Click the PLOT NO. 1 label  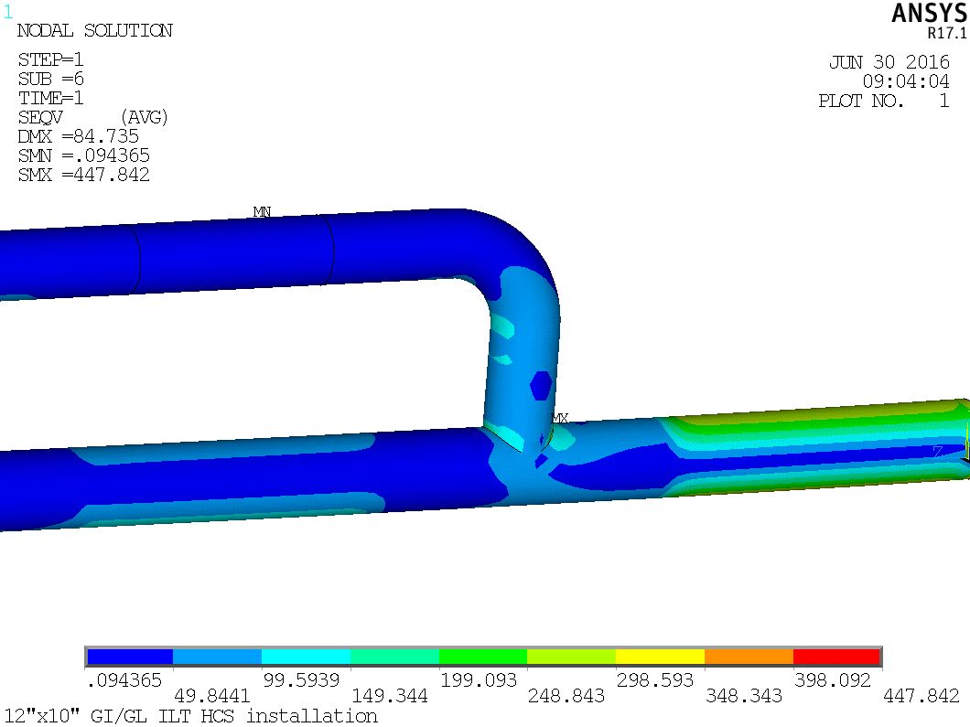883,102
